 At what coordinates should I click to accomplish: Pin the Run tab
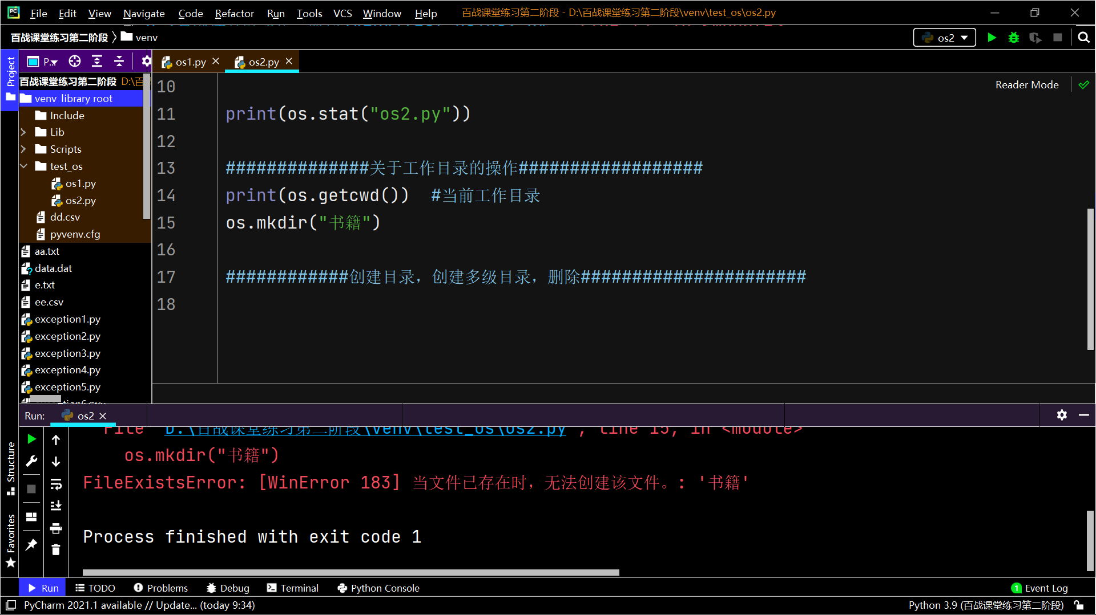pos(32,545)
